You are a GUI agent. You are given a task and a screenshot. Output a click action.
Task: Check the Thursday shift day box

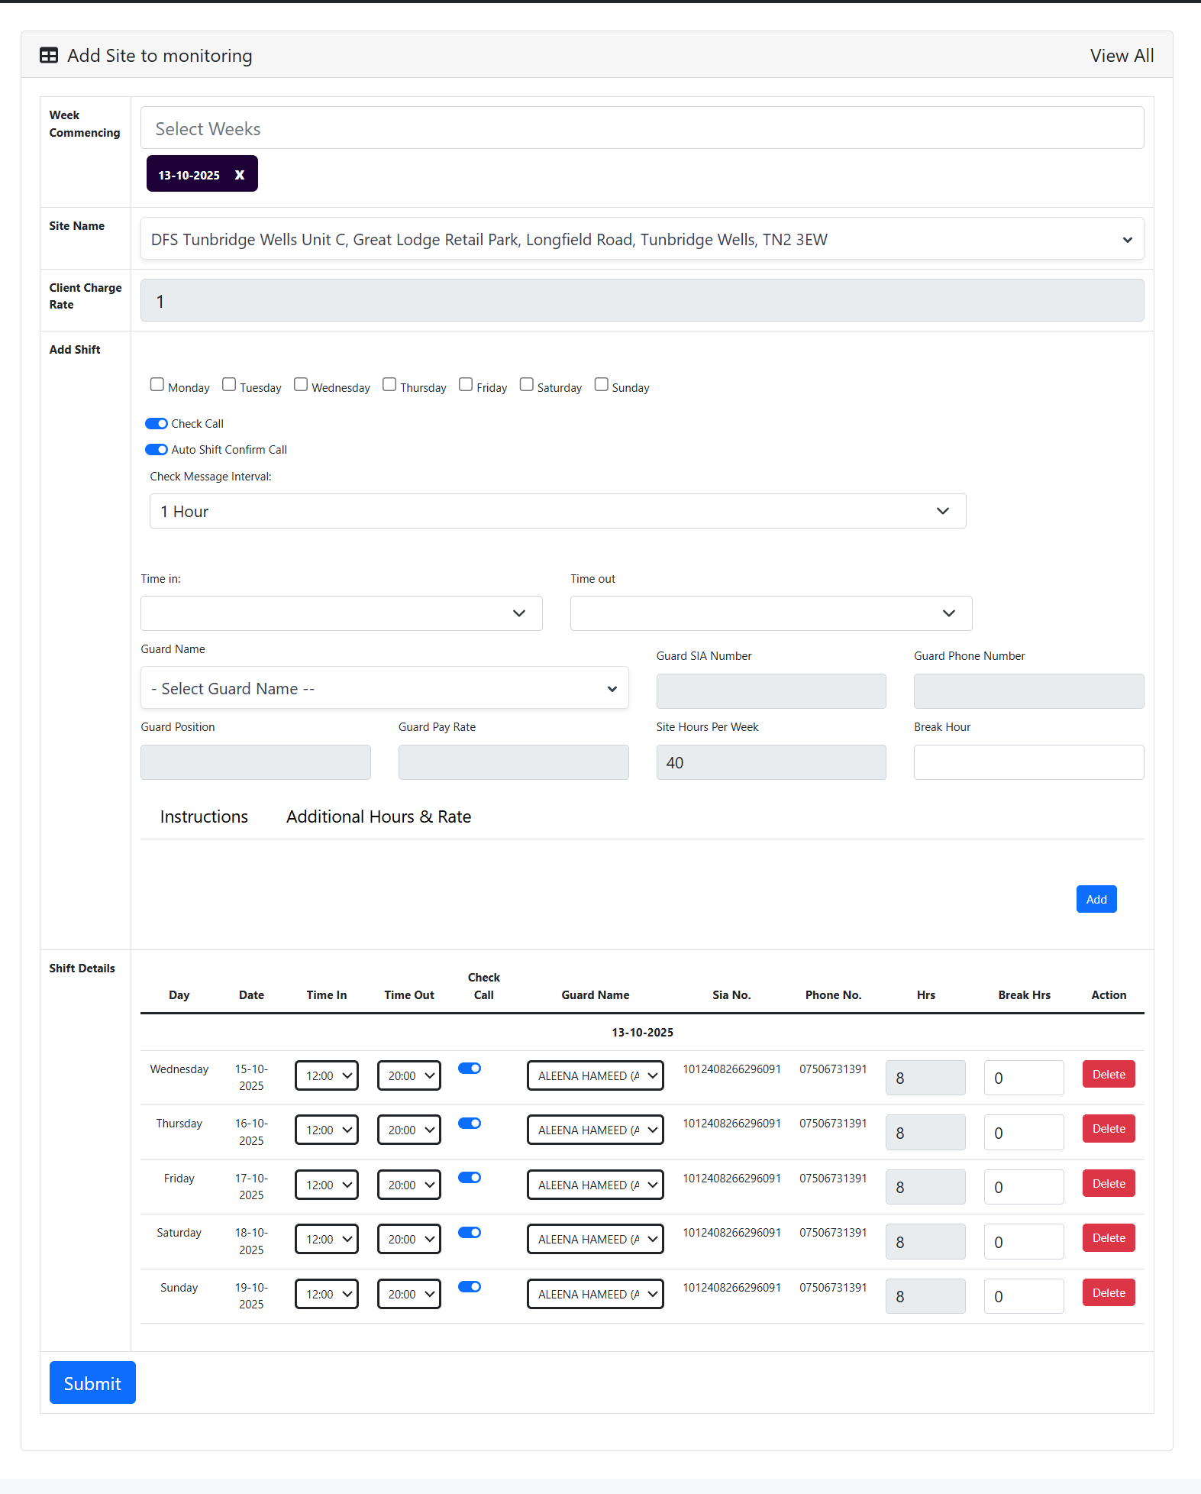coord(389,385)
